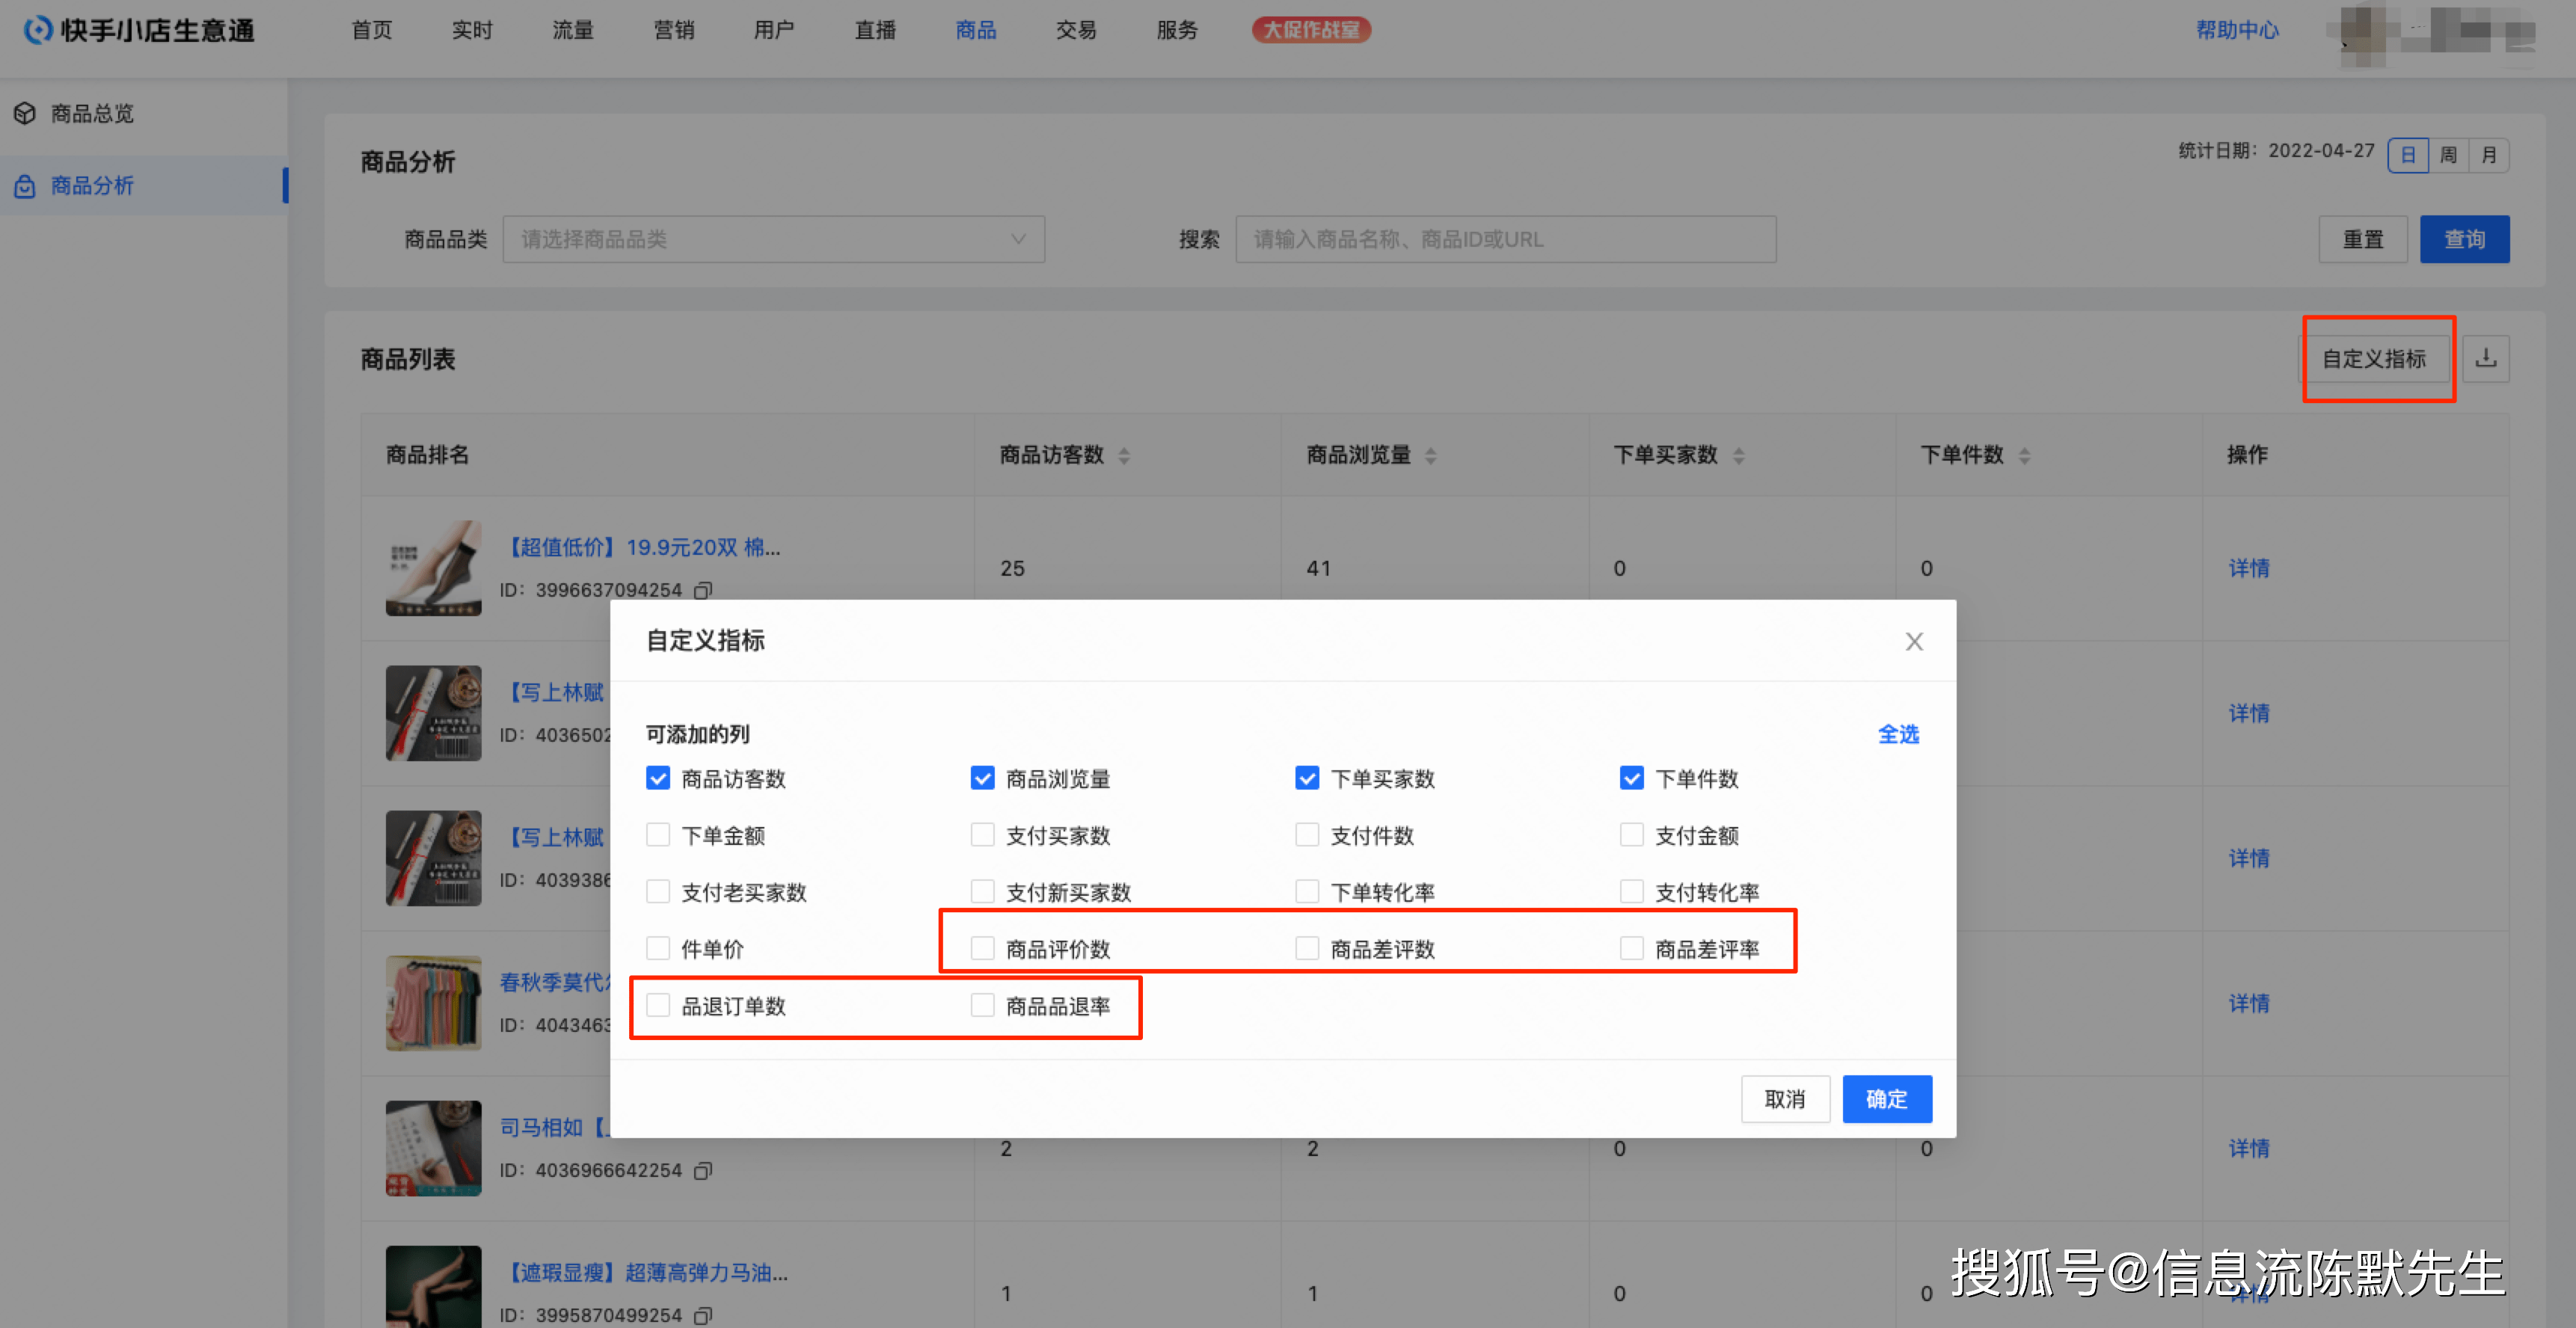
Task: Go to 首页 in top navigation
Action: click(372, 30)
